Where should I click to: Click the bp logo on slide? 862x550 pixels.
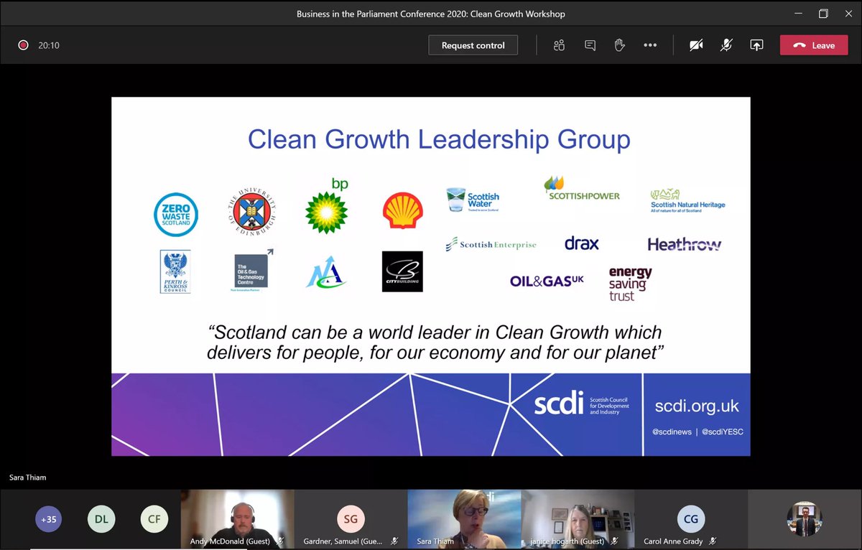(328, 205)
